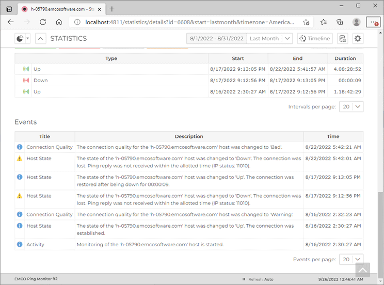The height and width of the screenshot is (285, 384).
Task: Click the 8/1/2022 - 8/31/2022 date range field
Action: 216,39
